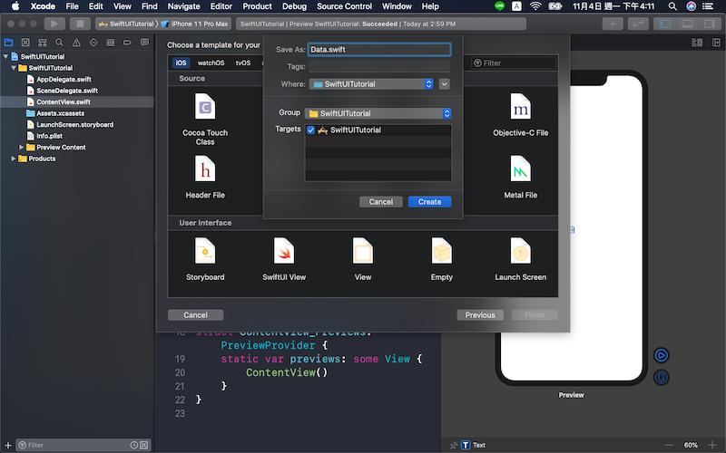Pin the preview with pin icon

[x=454, y=445]
